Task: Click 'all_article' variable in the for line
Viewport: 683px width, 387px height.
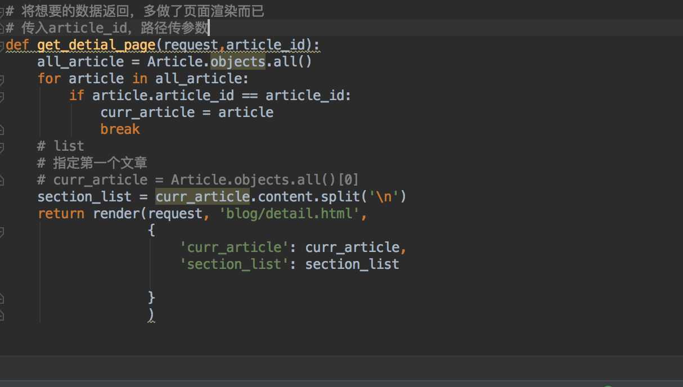Action: 198,78
